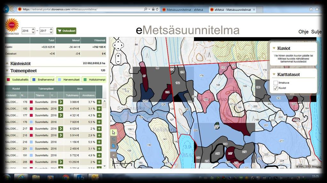Collapse the Toimenpiteet section
Viewport: 327px width, 183px height.
pos(7,71)
